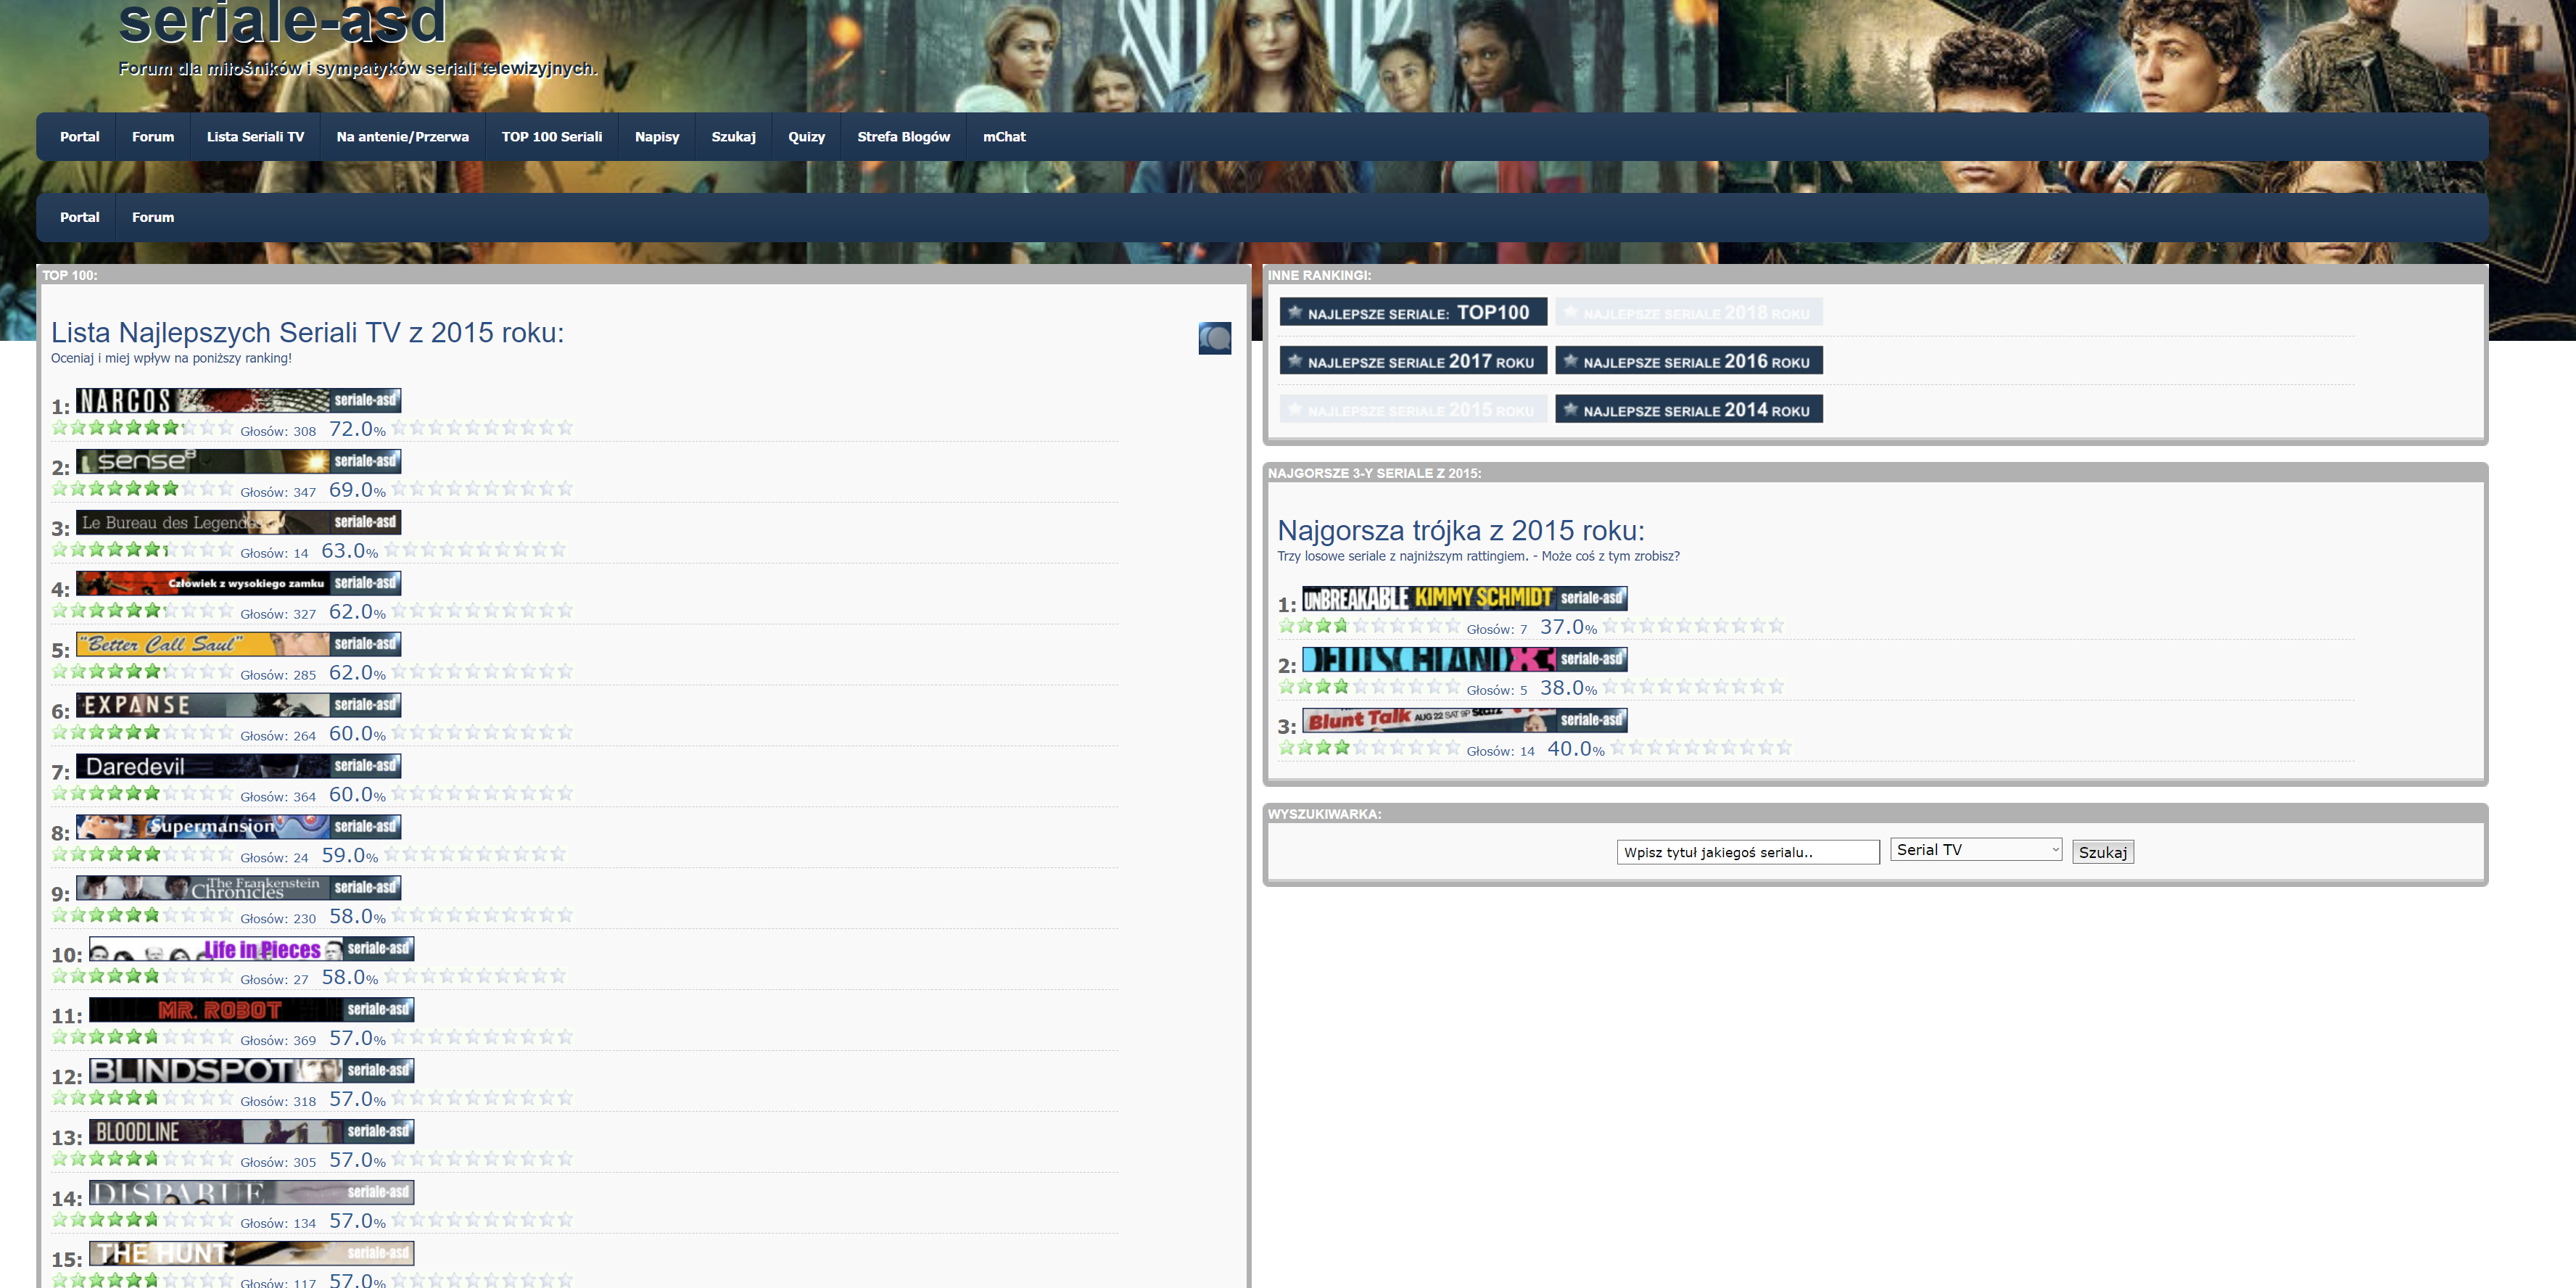Image resolution: width=2576 pixels, height=1288 pixels.
Task: Open the Life in Pieces banner
Action: [x=251, y=949]
